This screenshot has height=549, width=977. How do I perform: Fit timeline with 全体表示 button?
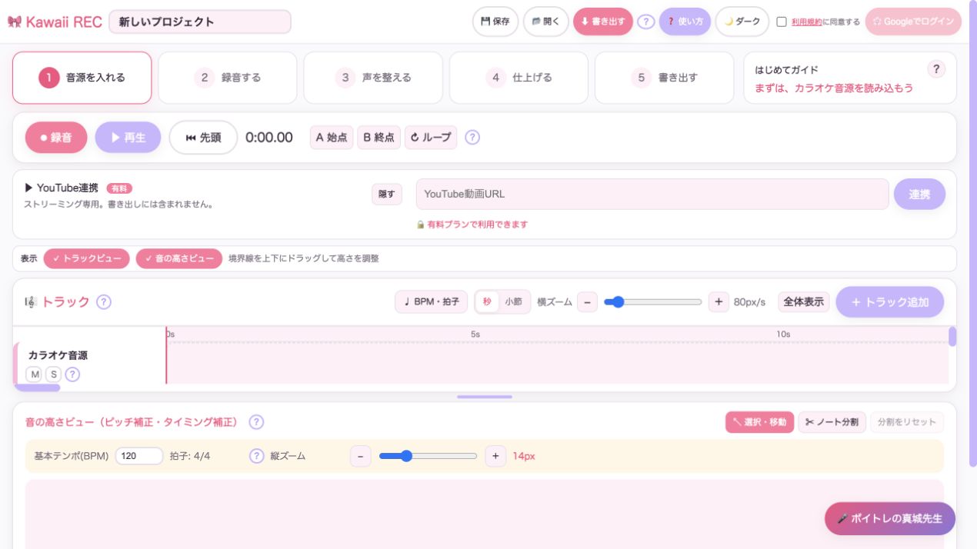(804, 302)
